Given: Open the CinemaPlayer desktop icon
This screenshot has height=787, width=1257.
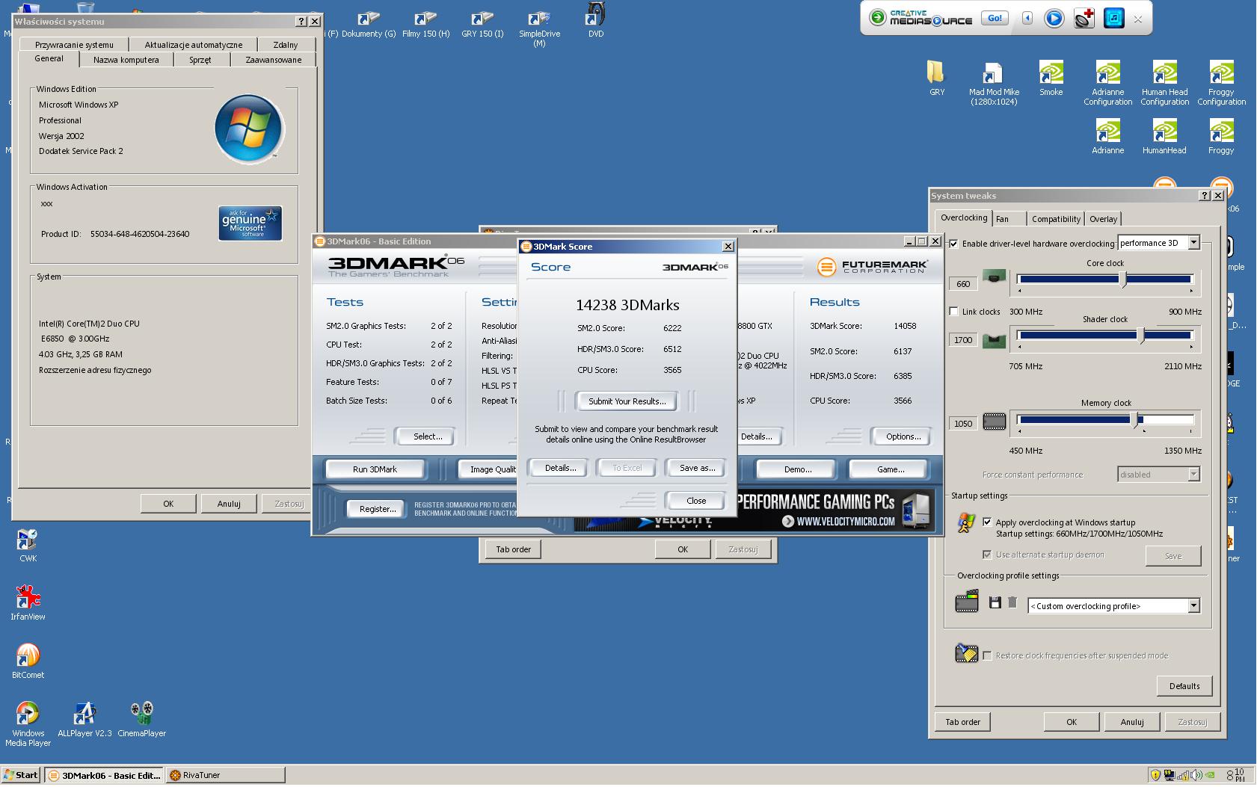Looking at the screenshot, I should (x=141, y=719).
